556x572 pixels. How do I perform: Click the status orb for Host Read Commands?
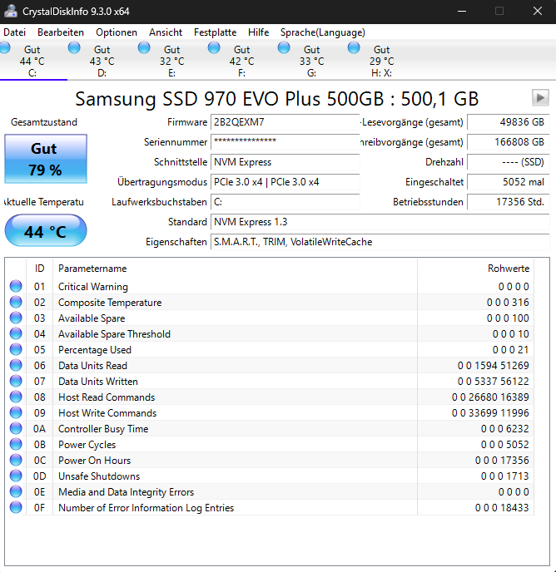[16, 397]
